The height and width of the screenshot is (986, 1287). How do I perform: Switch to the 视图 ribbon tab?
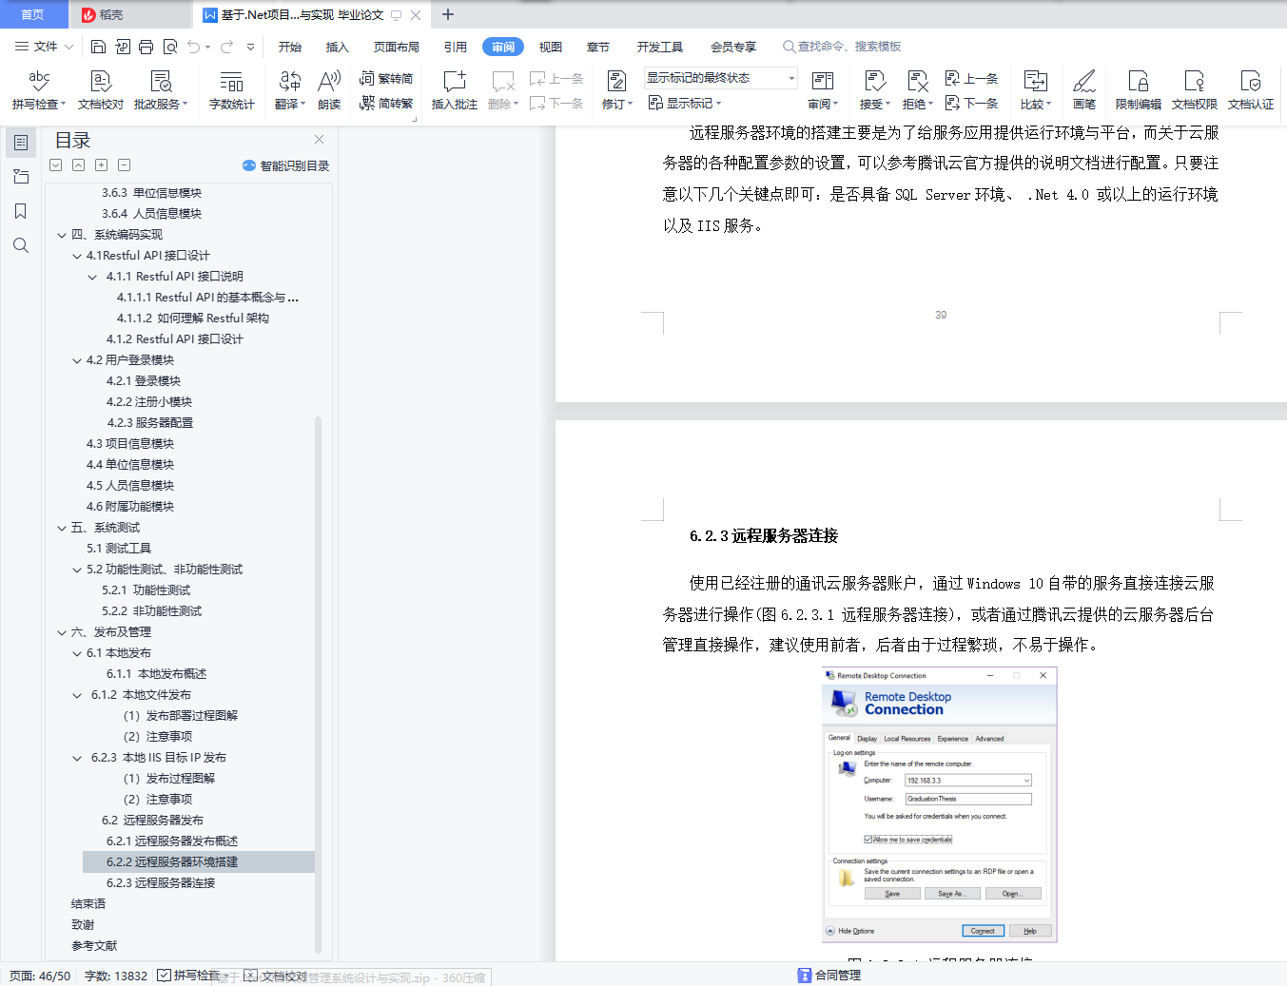[551, 47]
